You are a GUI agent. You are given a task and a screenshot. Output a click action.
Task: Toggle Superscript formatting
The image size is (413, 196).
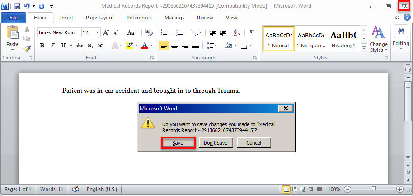pos(100,46)
